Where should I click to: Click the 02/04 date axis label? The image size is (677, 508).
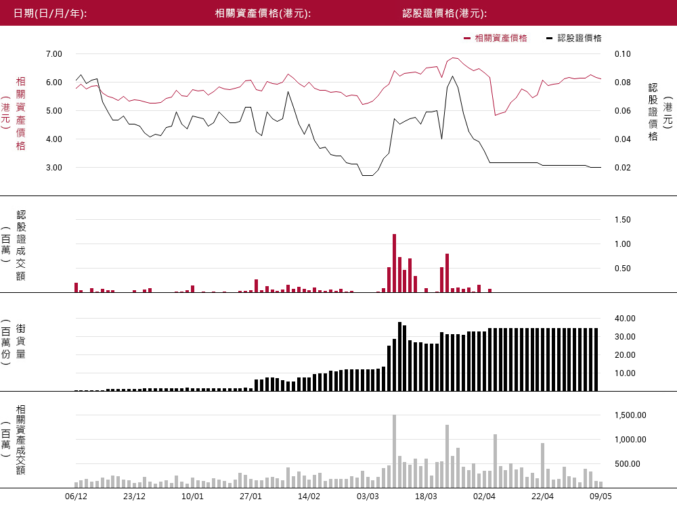pos(484,497)
